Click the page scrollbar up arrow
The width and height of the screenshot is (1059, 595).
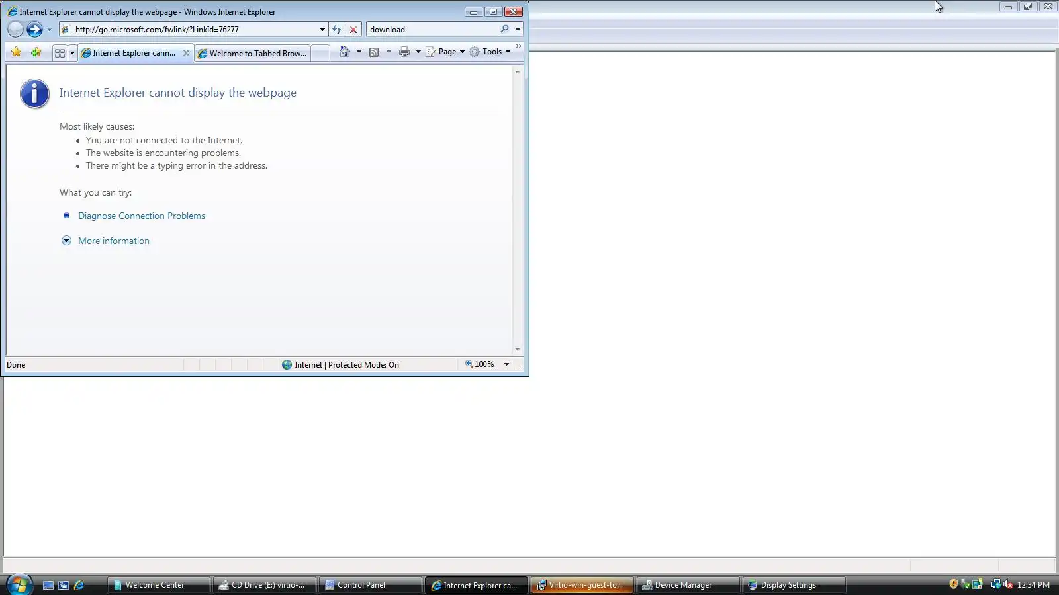pyautogui.click(x=518, y=71)
